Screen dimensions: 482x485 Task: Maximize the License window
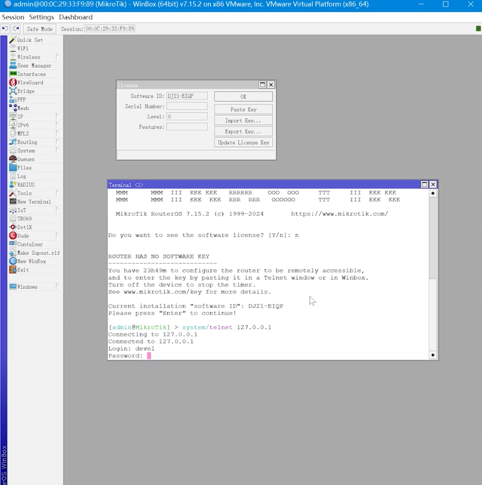coord(262,85)
